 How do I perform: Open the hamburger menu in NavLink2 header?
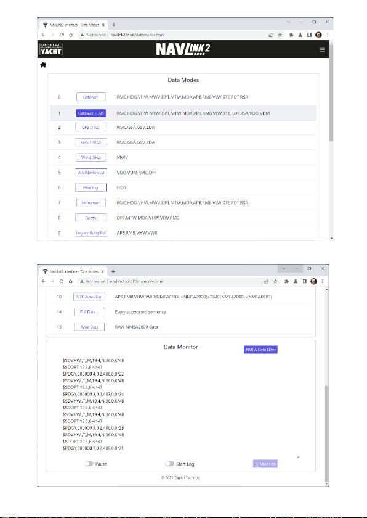[x=322, y=49]
